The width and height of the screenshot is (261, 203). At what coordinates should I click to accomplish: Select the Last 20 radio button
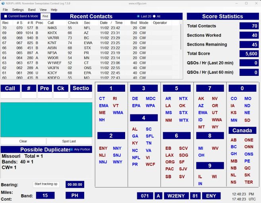click(x=138, y=16)
